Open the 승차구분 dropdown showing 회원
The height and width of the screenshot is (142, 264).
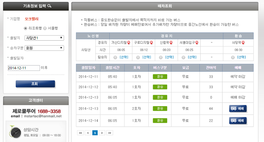[44, 48]
